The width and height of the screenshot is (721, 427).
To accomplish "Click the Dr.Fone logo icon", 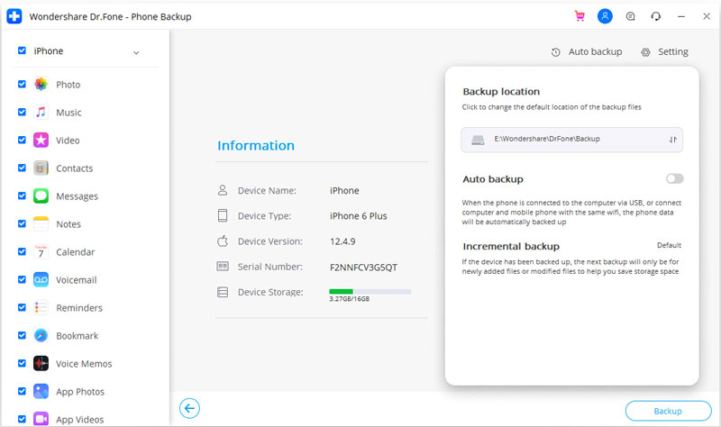I will click(x=14, y=16).
